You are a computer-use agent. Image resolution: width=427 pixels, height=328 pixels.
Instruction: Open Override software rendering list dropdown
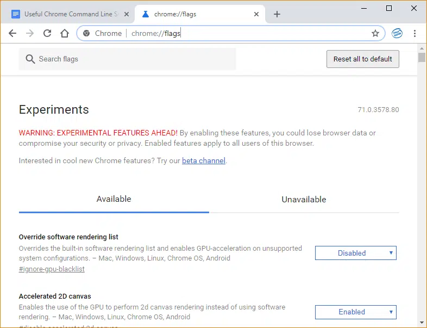pyautogui.click(x=355, y=253)
